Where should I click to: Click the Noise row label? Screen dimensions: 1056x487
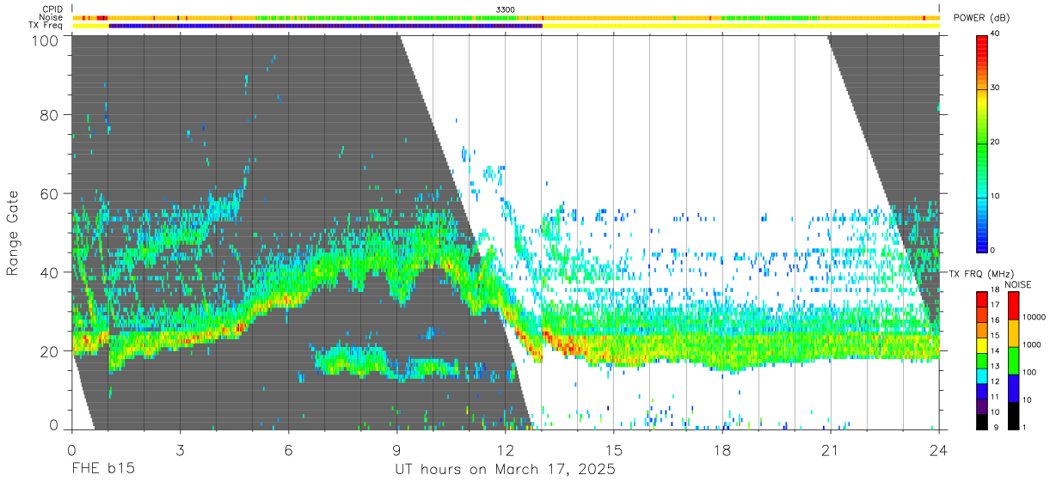click(52, 17)
